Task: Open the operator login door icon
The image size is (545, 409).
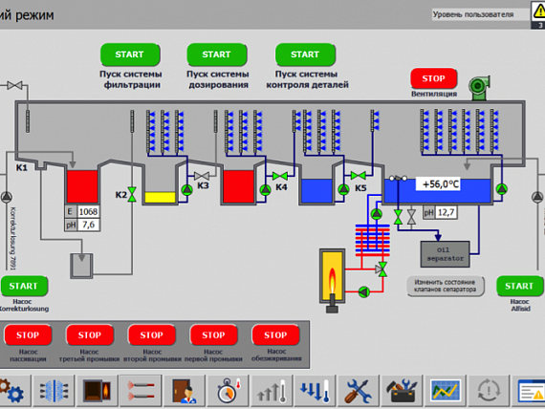Action: tap(185, 391)
